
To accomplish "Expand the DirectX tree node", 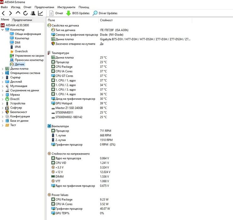I will coord(3,99).
